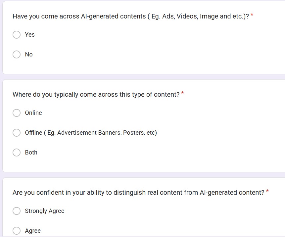Click the 'Both' option label
285x237 pixels.
[x=31, y=152]
